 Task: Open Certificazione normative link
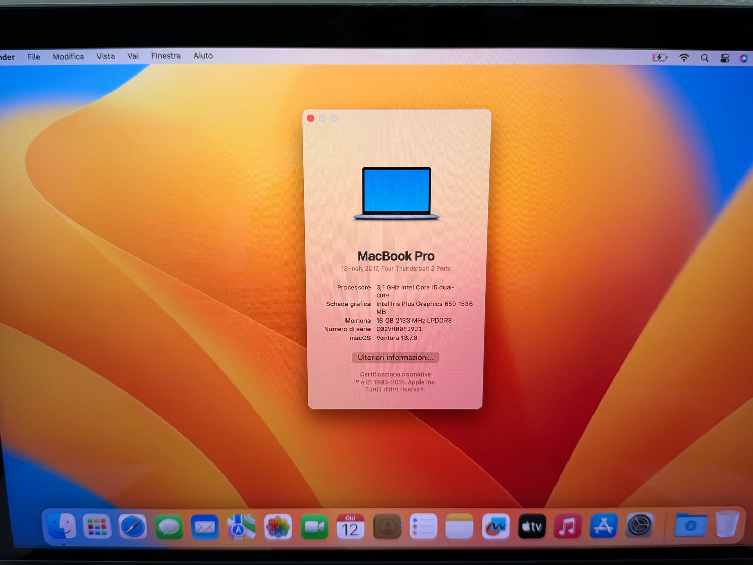point(396,374)
